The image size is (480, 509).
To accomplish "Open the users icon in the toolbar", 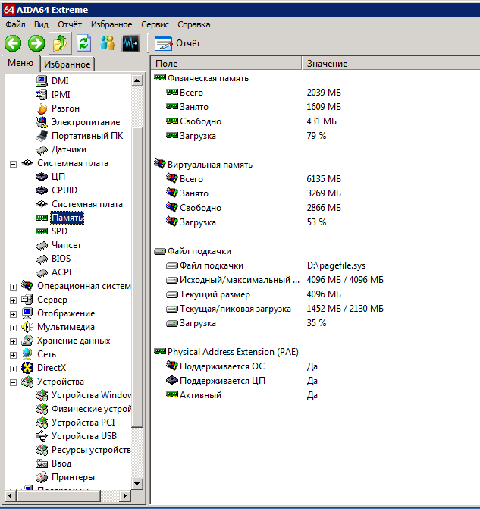I will pyautogui.click(x=108, y=43).
